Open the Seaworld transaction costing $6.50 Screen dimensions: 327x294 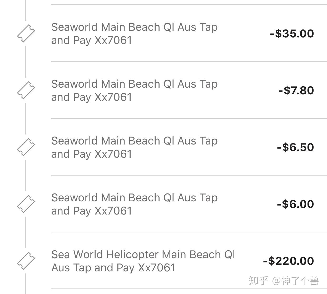(x=134, y=147)
